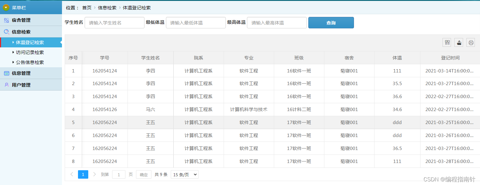Click 体温登记检索 breadcrumb link
Screen dimensions: 480x185
[137, 8]
